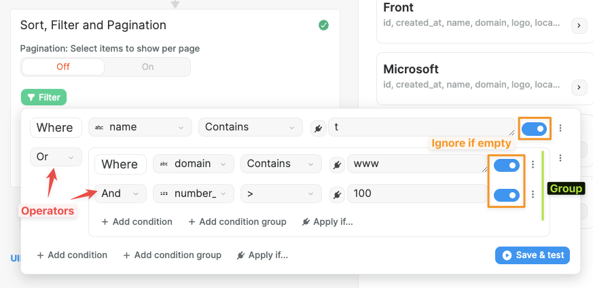Viewport: 593px width, 288px height.
Task: Open Contains operator dropdown on domain row
Action: click(281, 164)
